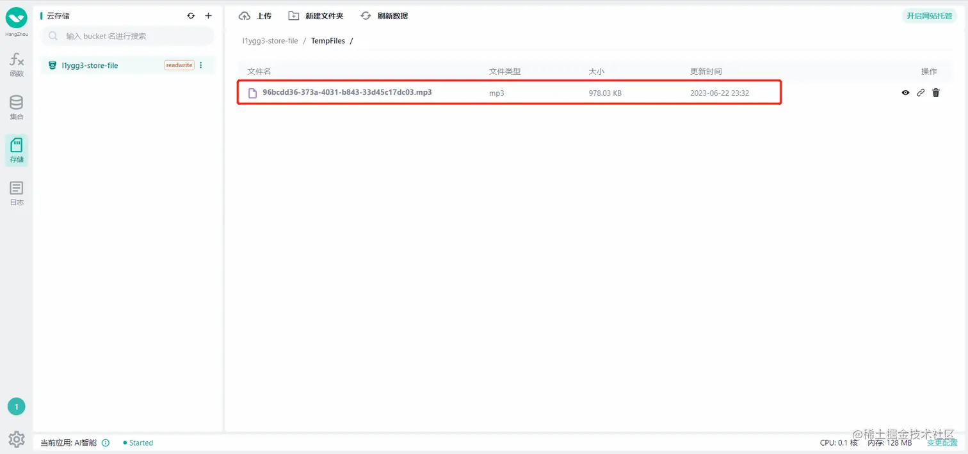968x454 pixels.
Task: Select the l1ygg3-store-file bucket
Action: [x=128, y=65]
